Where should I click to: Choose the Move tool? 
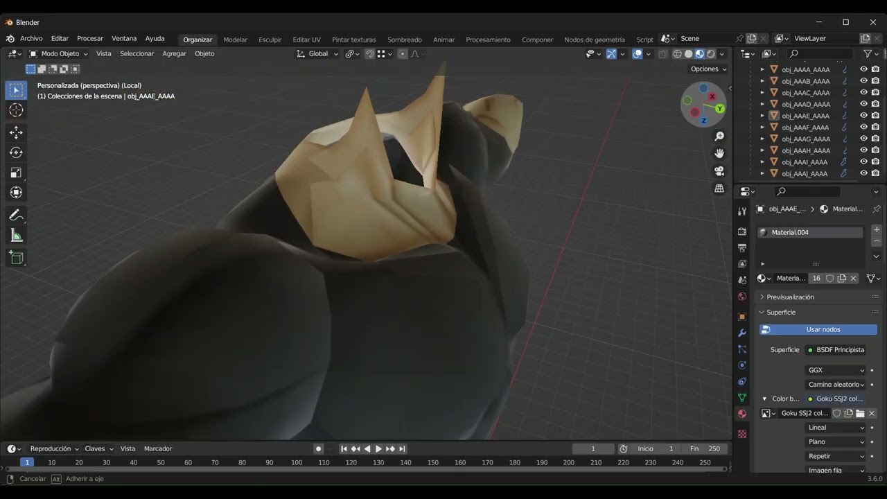pyautogui.click(x=17, y=132)
